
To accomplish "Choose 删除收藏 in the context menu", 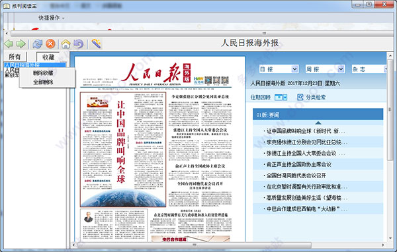I will pyautogui.click(x=43, y=73).
